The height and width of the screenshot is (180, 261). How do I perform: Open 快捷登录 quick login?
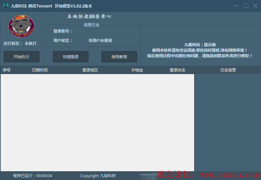(71, 57)
